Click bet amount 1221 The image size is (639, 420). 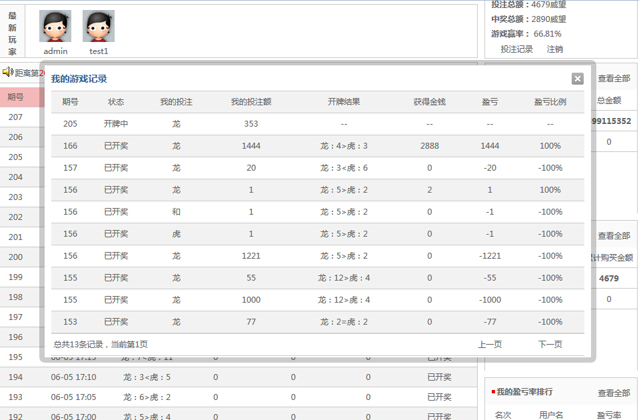click(251, 256)
